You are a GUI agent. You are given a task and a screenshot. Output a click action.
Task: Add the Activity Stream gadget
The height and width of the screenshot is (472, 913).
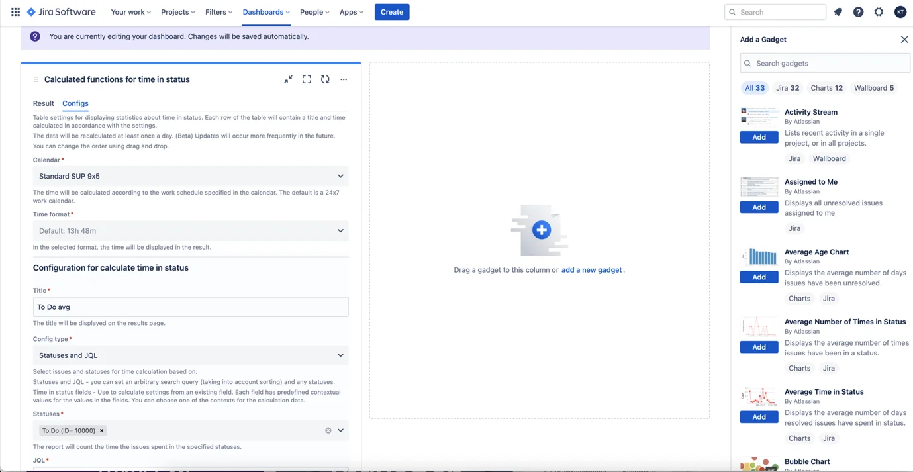click(759, 137)
